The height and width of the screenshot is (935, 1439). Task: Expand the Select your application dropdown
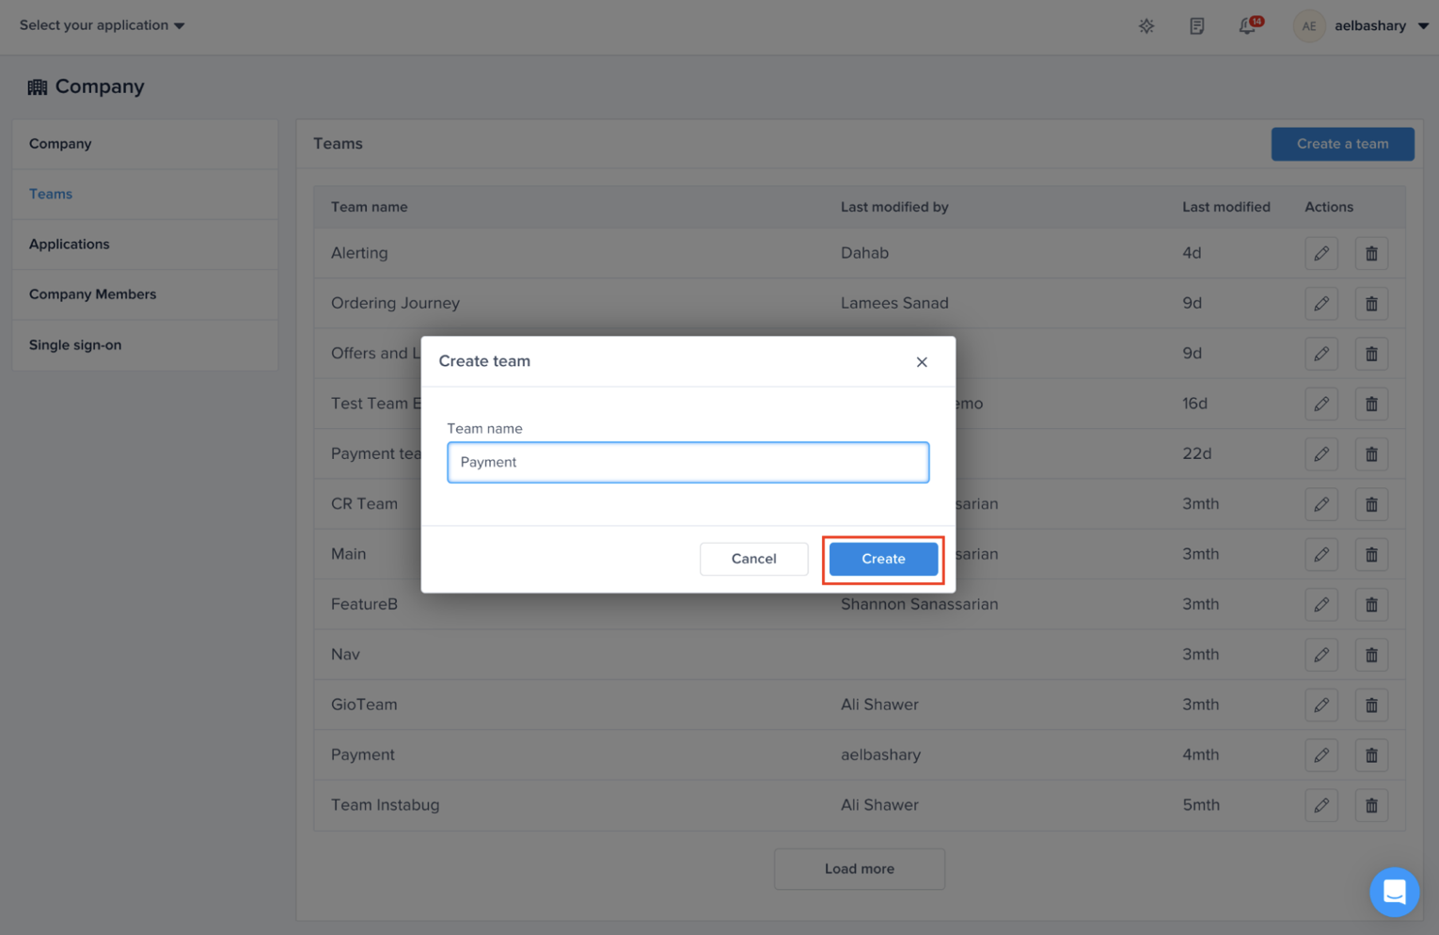coord(102,25)
